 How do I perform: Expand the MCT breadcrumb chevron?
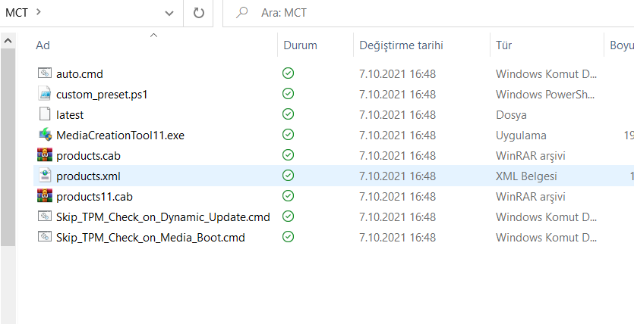pos(39,13)
